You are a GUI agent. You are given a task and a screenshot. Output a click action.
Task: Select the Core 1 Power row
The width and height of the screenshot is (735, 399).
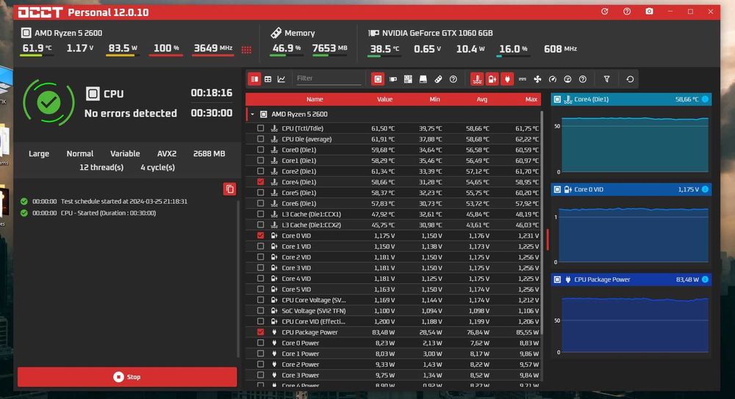392,354
